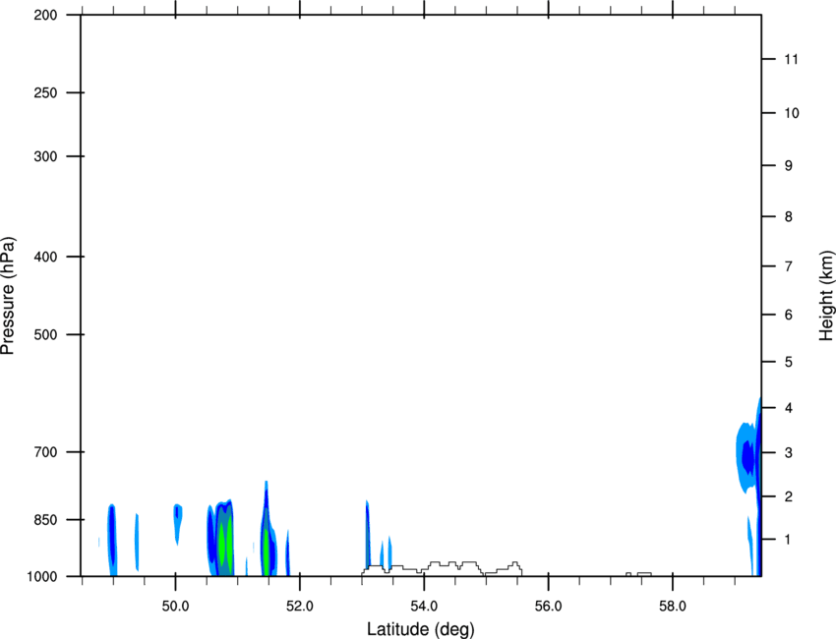Click latitude tick label 54.0
836x639 pixels.
(x=424, y=607)
